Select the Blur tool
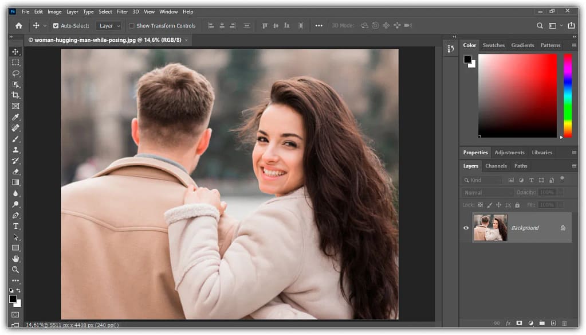This screenshot has width=586, height=335. point(15,193)
